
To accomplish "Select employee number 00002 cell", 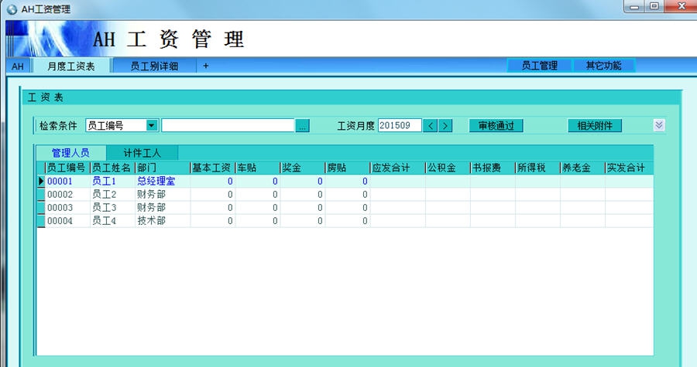I will pos(67,194).
